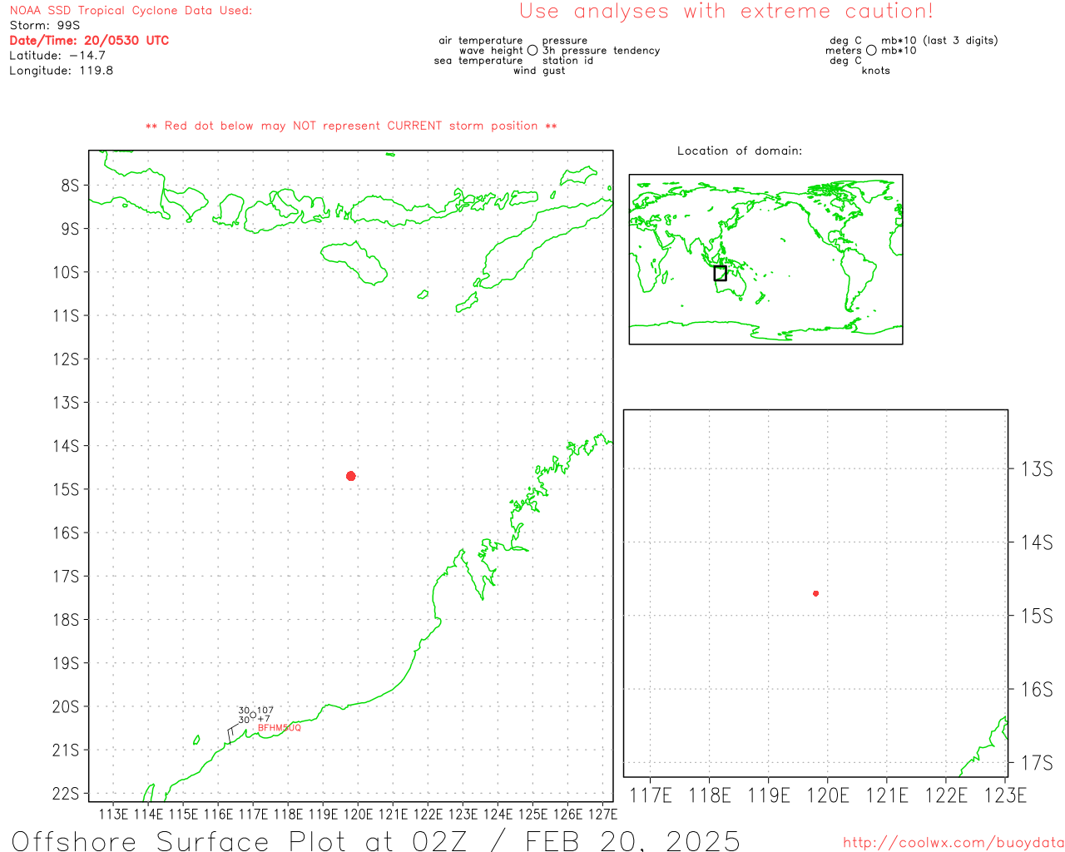Click the '3h pressure tendency' legend label
The height and width of the screenshot is (852, 1065).
point(601,51)
